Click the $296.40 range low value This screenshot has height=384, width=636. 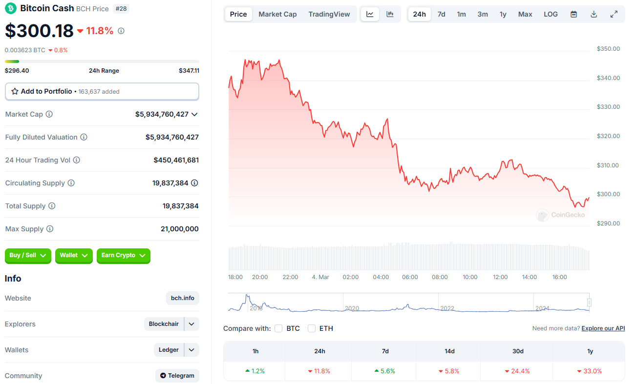[17, 71]
